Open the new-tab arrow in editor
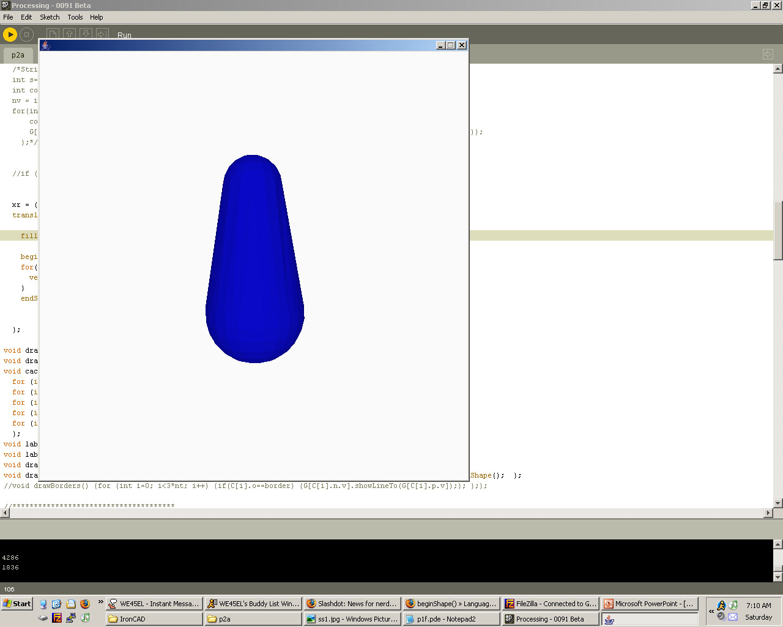This screenshot has width=783, height=627. tap(768, 54)
